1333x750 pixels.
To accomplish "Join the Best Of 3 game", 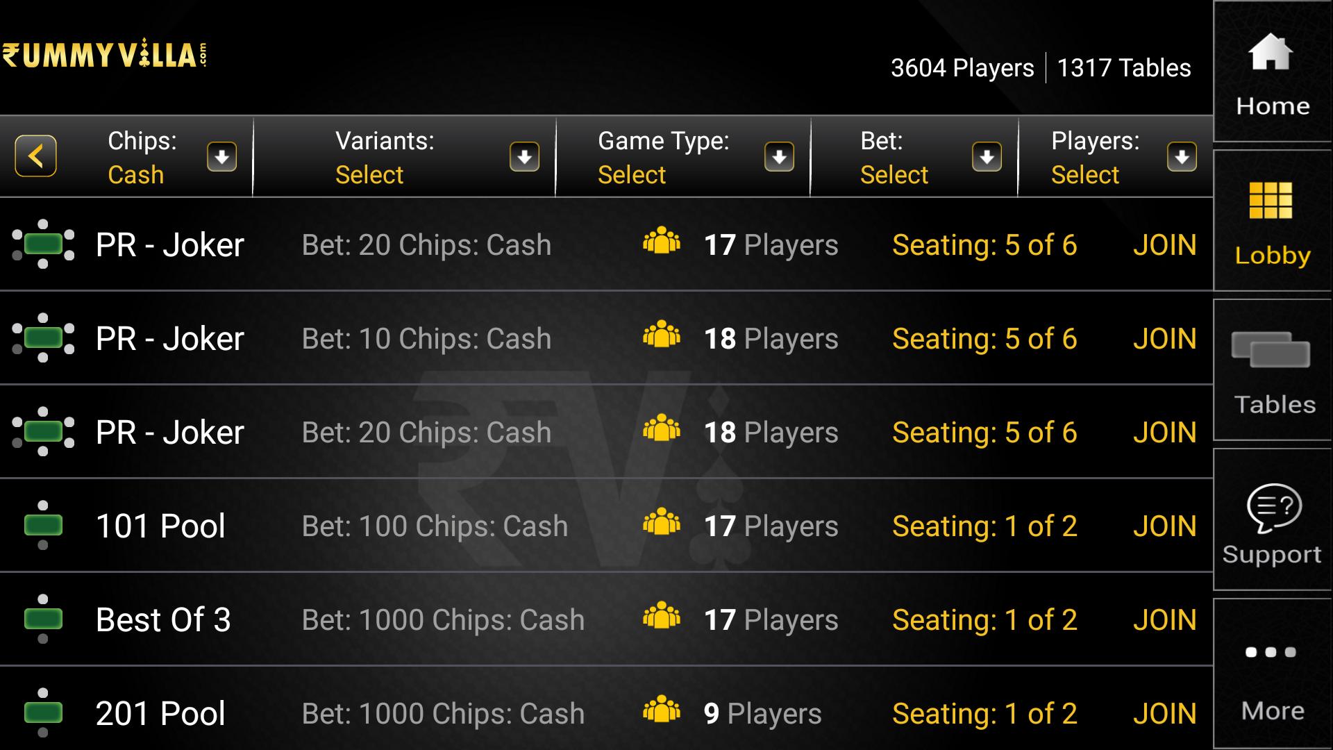I will (1166, 619).
